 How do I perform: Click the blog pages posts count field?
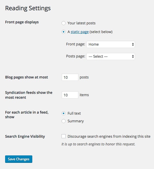pyautogui.click(x=70, y=77)
